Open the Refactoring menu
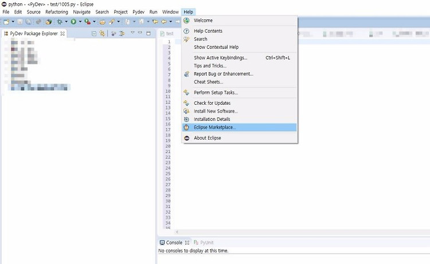The height and width of the screenshot is (264, 430). 57,12
